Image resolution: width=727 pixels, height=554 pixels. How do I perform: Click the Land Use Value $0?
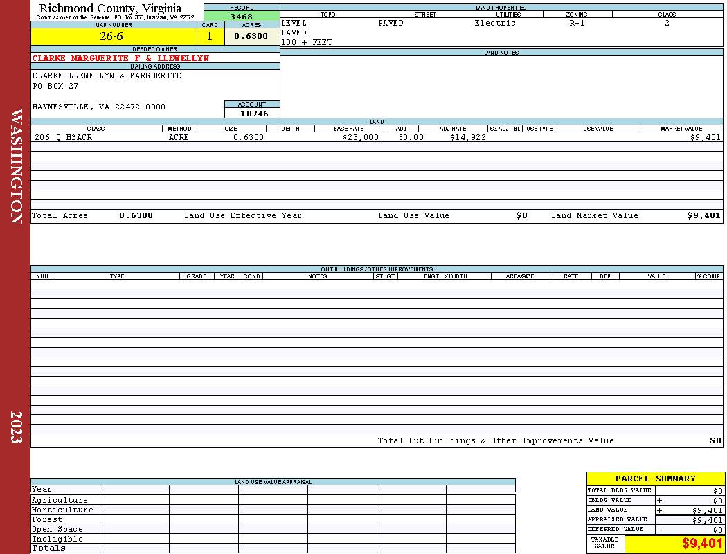521,215
